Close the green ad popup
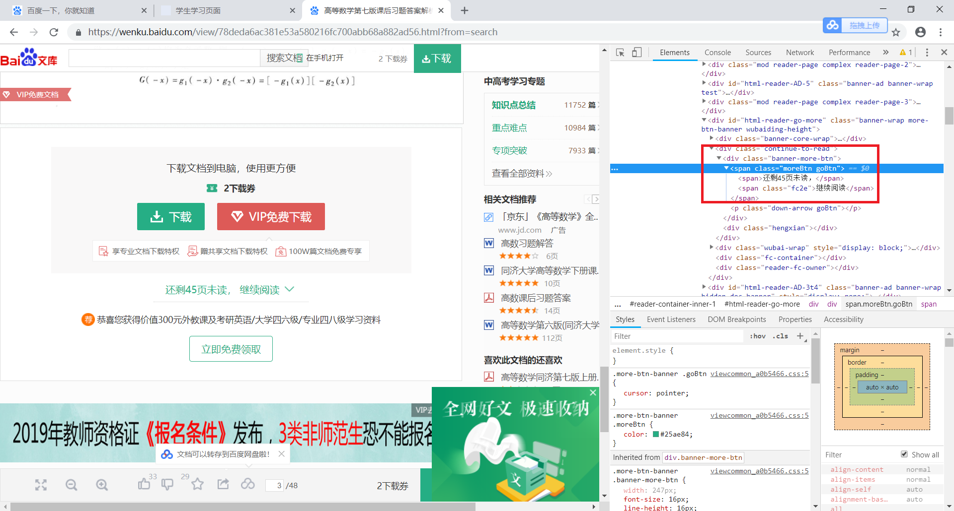 (593, 392)
